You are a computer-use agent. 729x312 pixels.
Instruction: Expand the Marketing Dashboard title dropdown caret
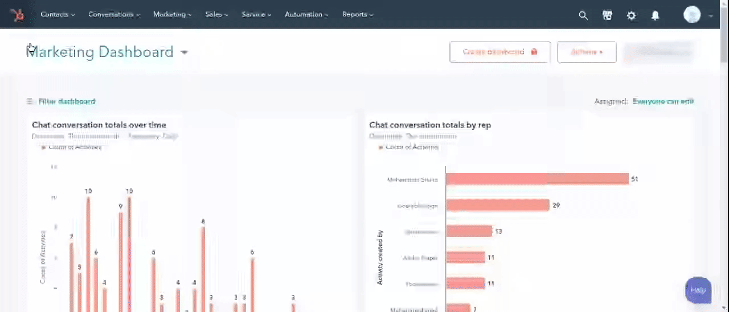(x=184, y=52)
